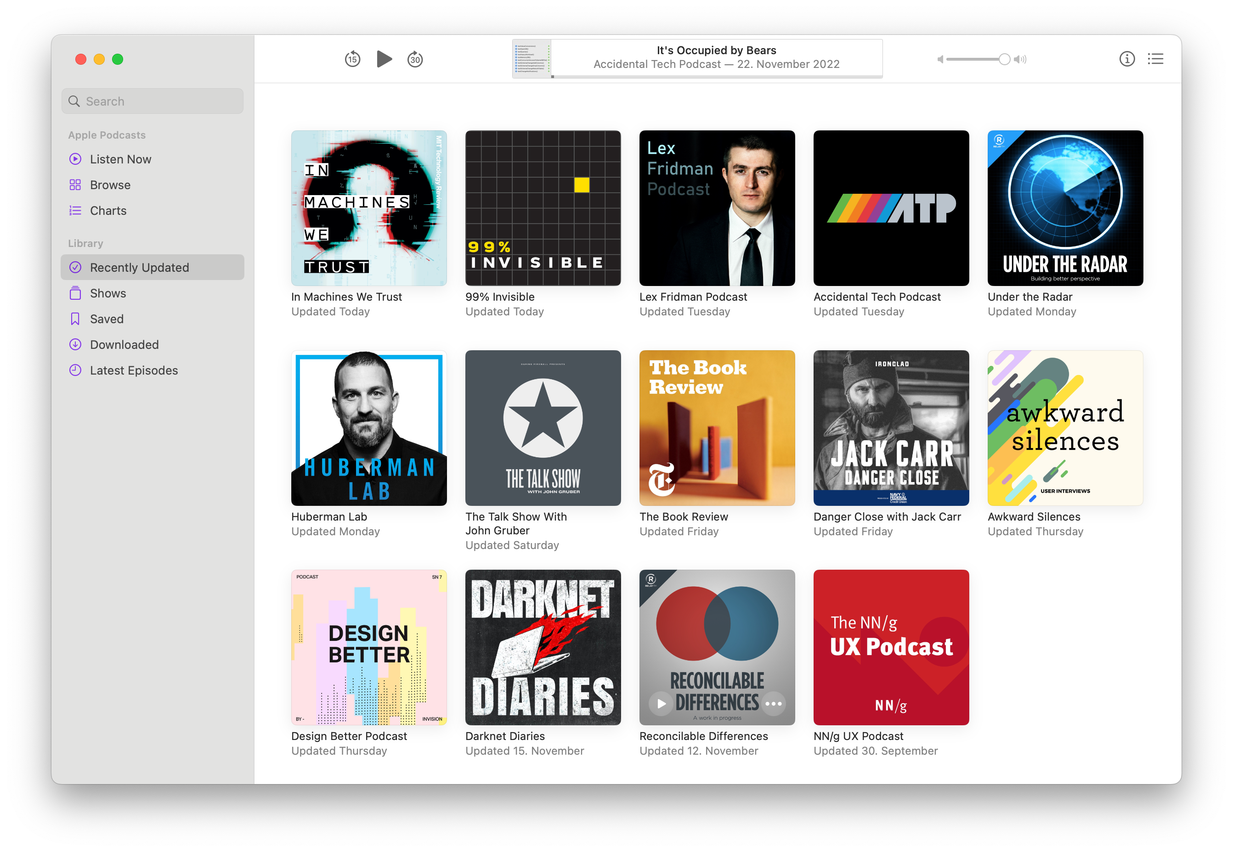Open more options on Reconcilable Differences artwork
Viewport: 1233px width, 852px height.
coord(773,704)
